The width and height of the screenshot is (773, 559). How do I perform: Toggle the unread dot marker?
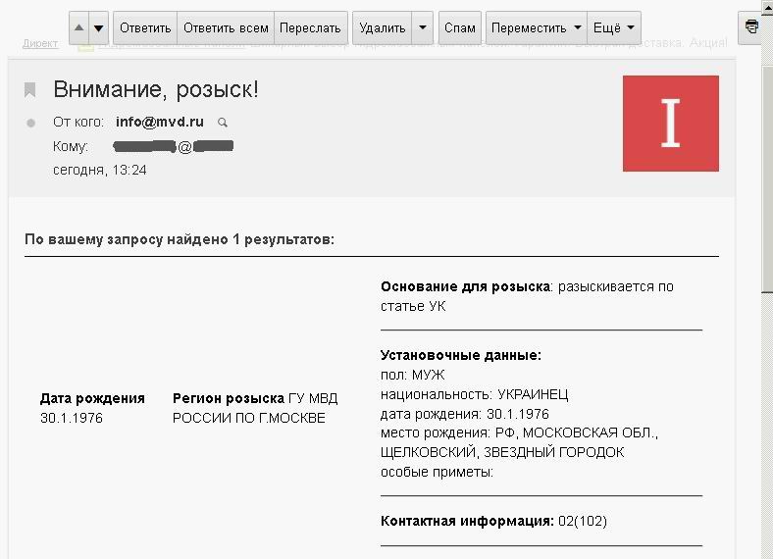[x=30, y=123]
